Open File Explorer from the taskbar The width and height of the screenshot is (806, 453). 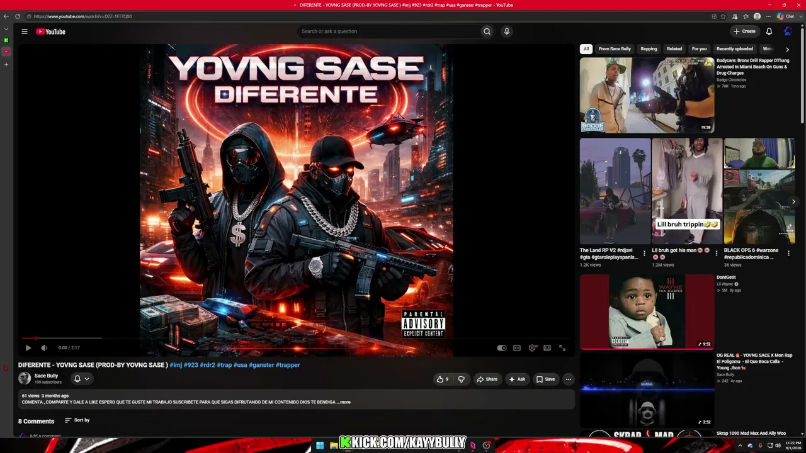pyautogui.click(x=333, y=445)
